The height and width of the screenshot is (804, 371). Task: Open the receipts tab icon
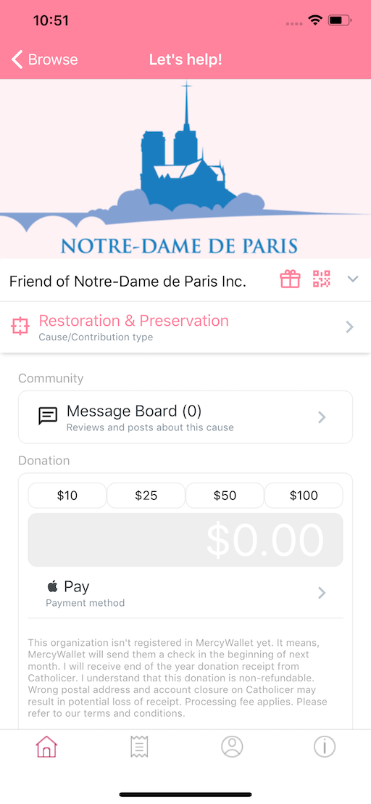(x=139, y=747)
